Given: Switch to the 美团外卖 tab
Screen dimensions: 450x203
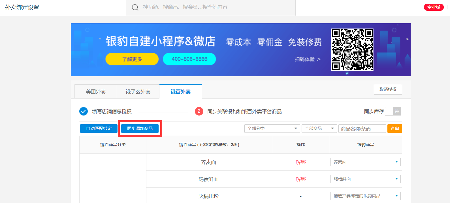Looking at the screenshot, I should (96, 92).
